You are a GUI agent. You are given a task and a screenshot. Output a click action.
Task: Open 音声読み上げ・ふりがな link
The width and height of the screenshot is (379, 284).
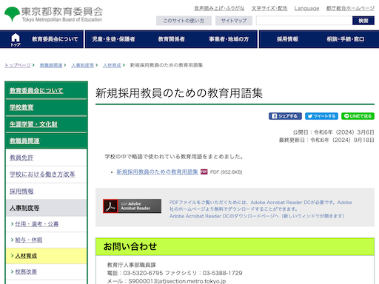(219, 8)
